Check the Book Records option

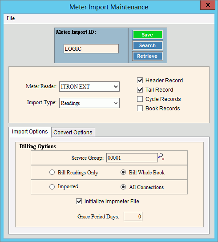point(140,109)
